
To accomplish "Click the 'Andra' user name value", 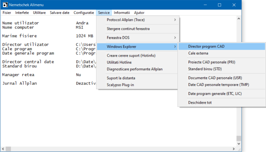I will pyautogui.click(x=82, y=23).
